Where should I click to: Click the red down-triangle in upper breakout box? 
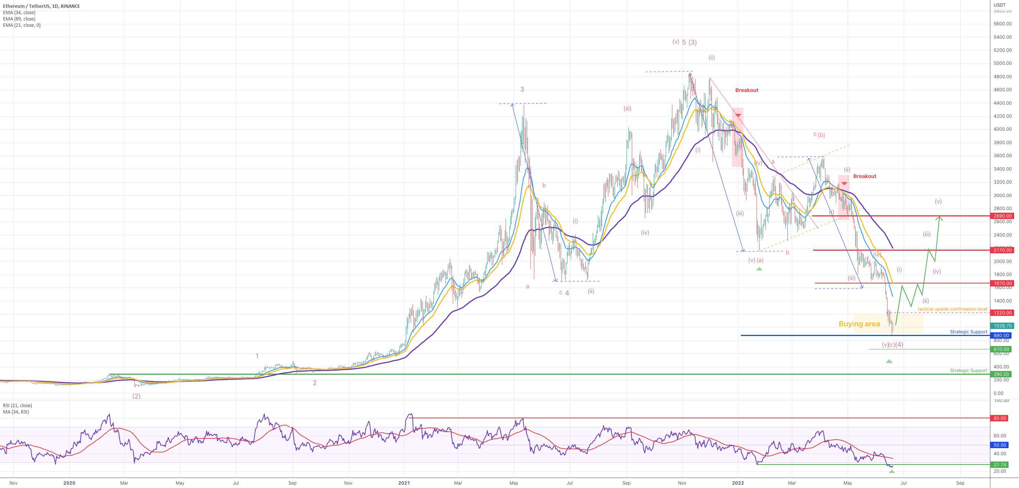pyautogui.click(x=738, y=115)
